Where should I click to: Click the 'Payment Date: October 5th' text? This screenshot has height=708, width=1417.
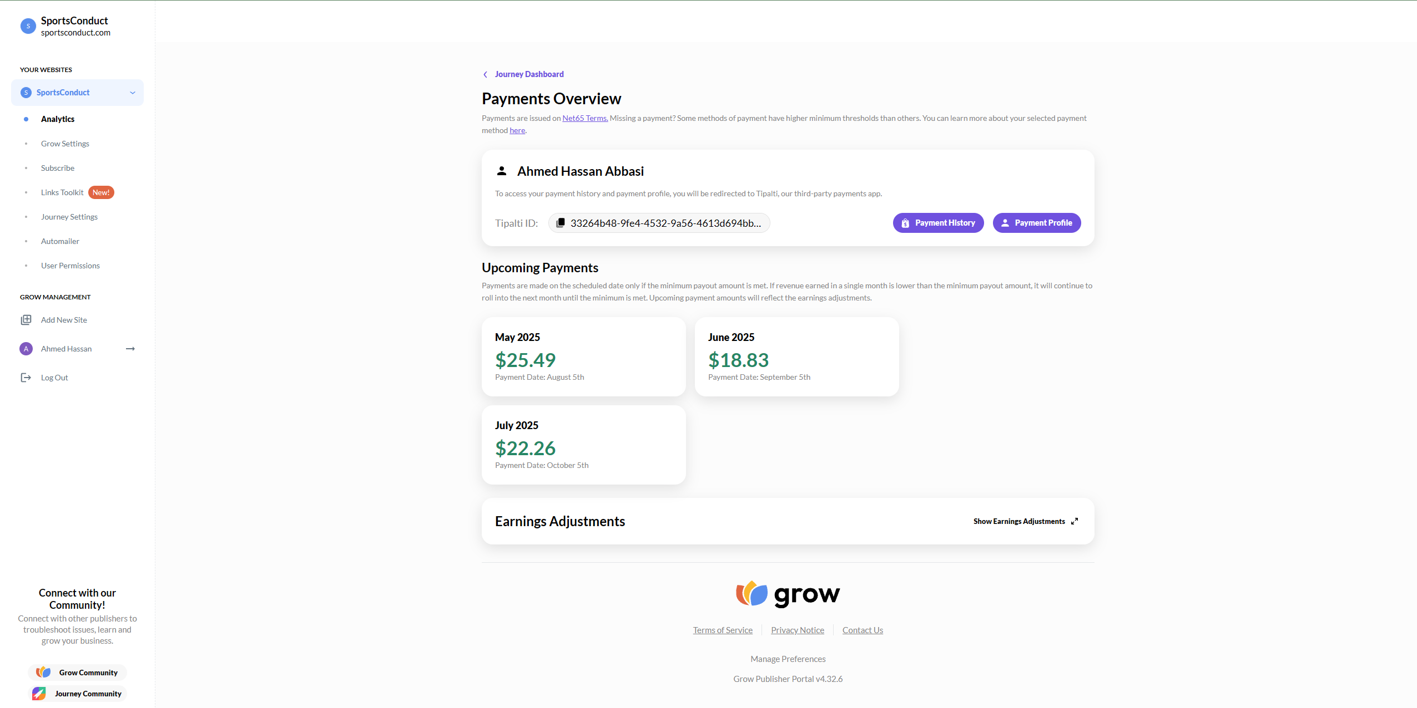pyautogui.click(x=542, y=465)
